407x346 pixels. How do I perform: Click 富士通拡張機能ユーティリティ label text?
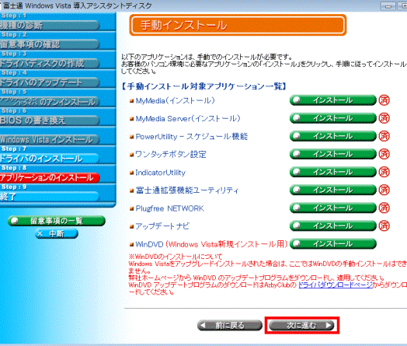tap(187, 190)
